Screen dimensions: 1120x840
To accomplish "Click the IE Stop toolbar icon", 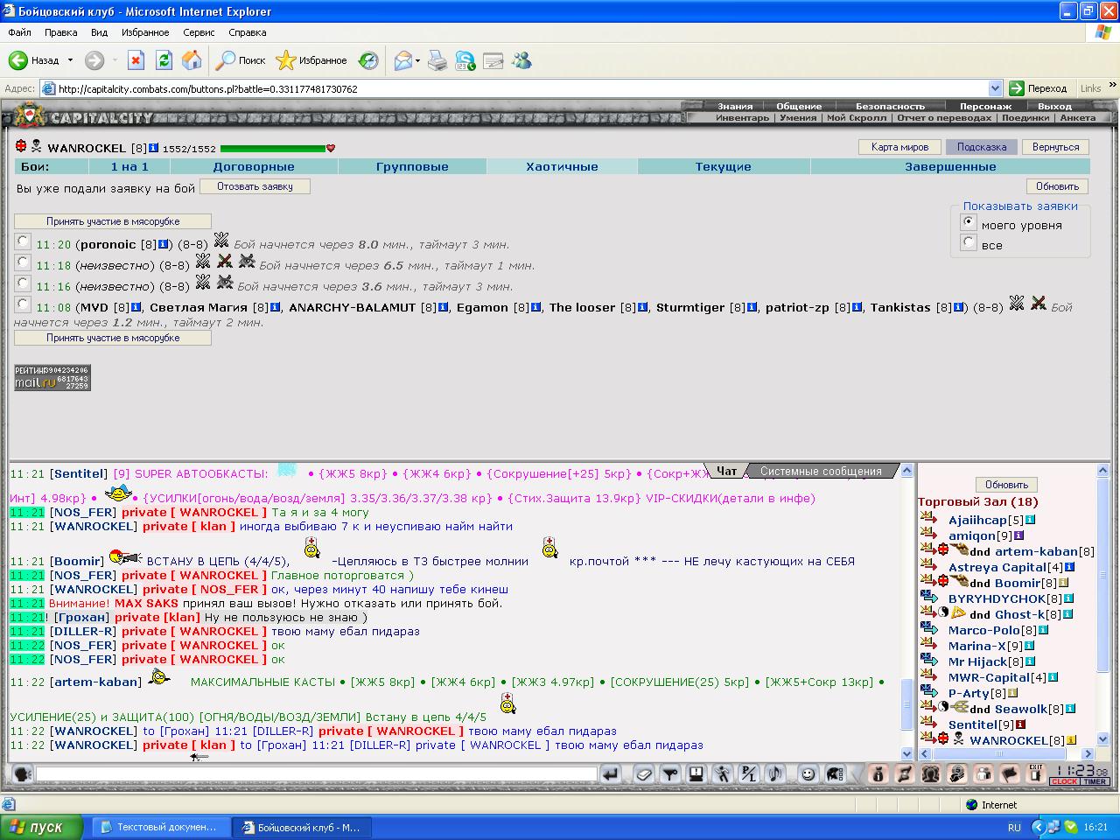I will (x=136, y=60).
